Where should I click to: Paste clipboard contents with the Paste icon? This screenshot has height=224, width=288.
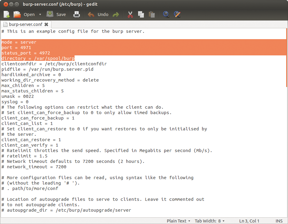pyautogui.click(x=152, y=14)
